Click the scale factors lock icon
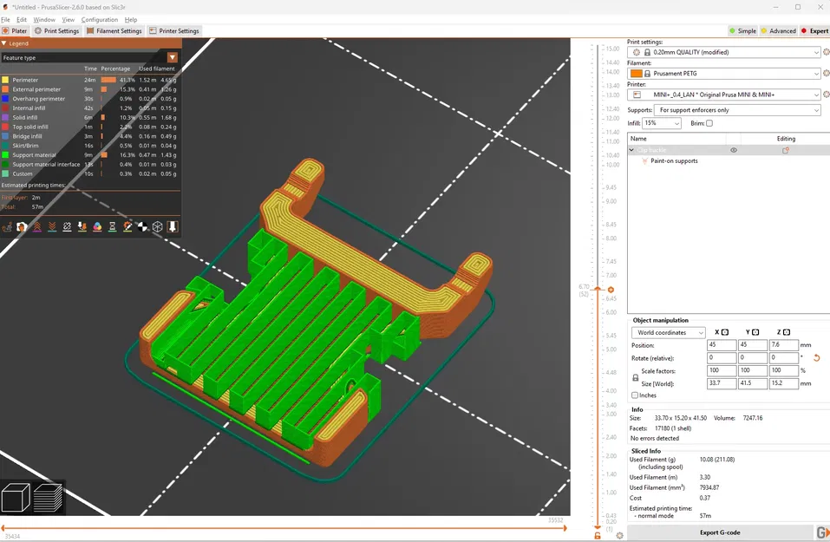Screen dimensions: 830x542 tap(636, 377)
